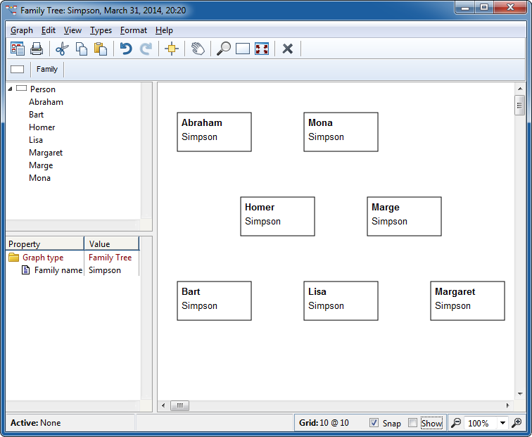This screenshot has width=532, height=437.
Task: Collapse the Person tree node
Action: click(11, 89)
